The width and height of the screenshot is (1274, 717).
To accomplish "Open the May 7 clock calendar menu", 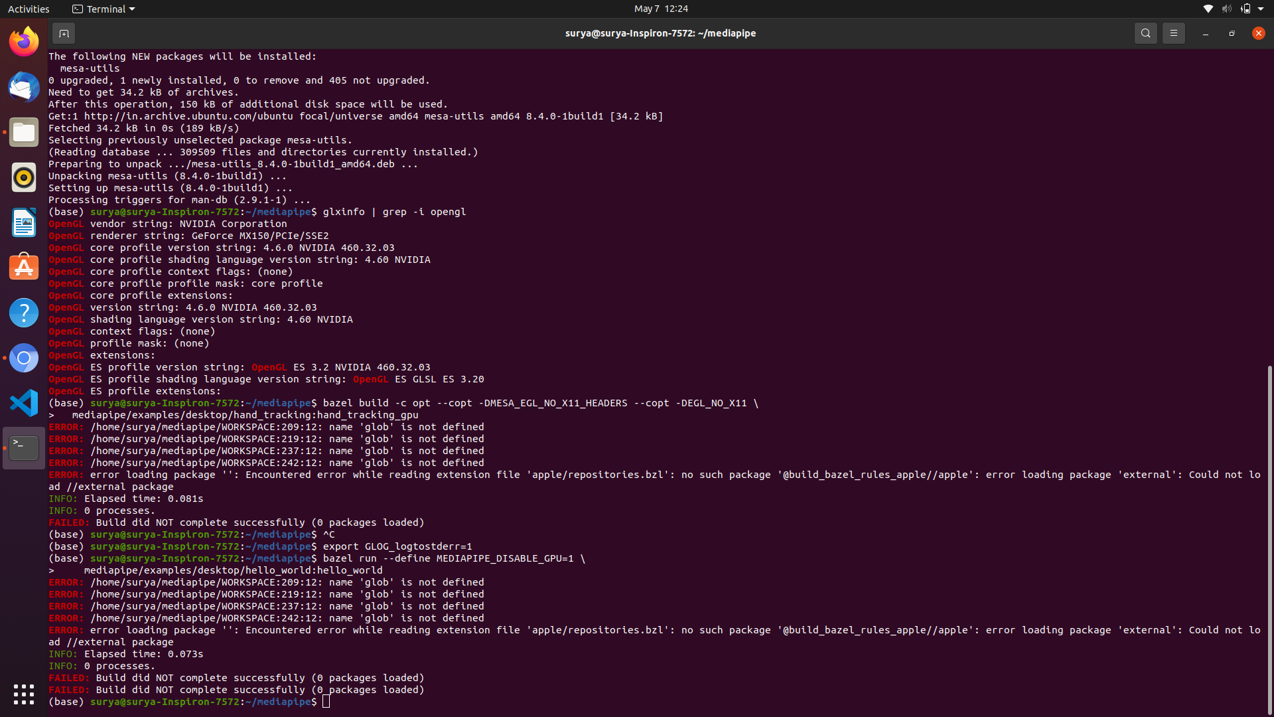I will click(x=660, y=9).
